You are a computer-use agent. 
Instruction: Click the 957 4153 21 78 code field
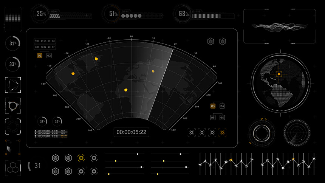[x=45, y=41]
